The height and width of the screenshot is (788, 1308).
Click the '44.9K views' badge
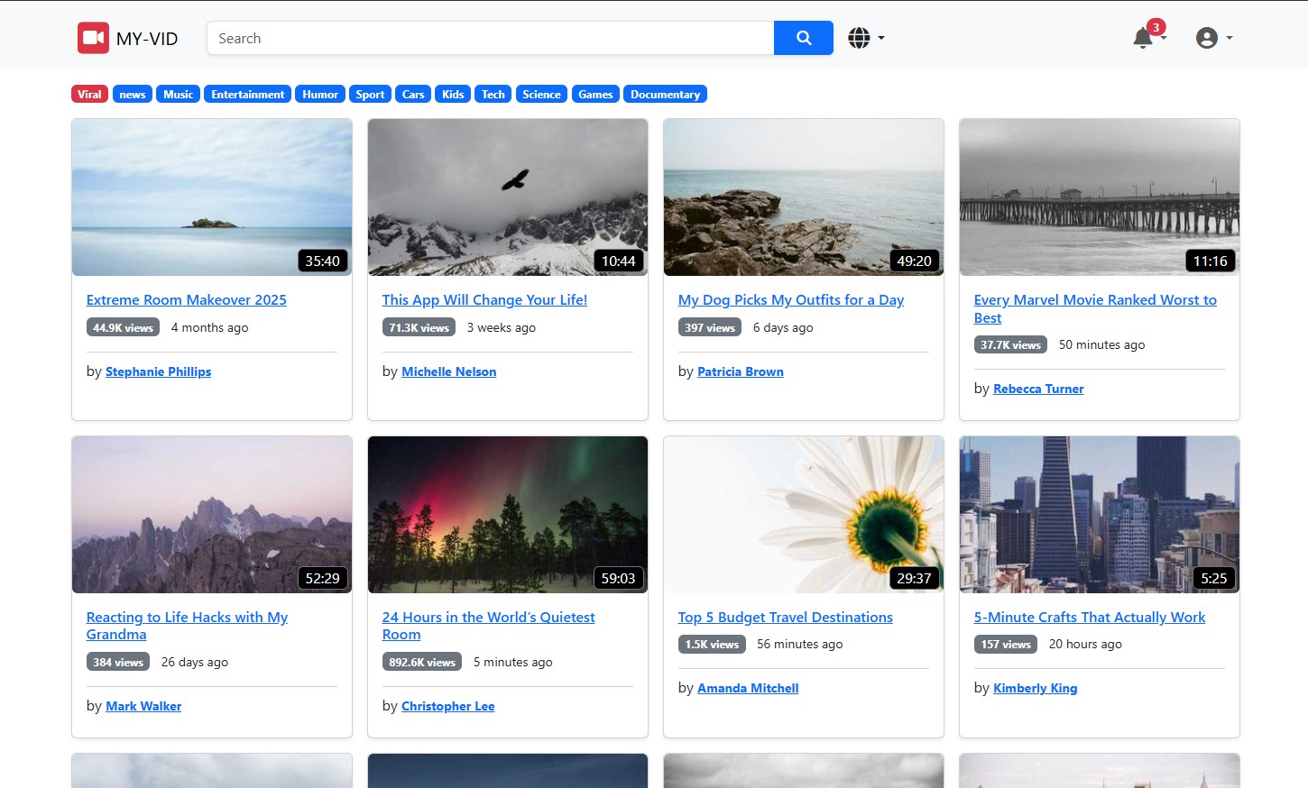pyautogui.click(x=123, y=327)
